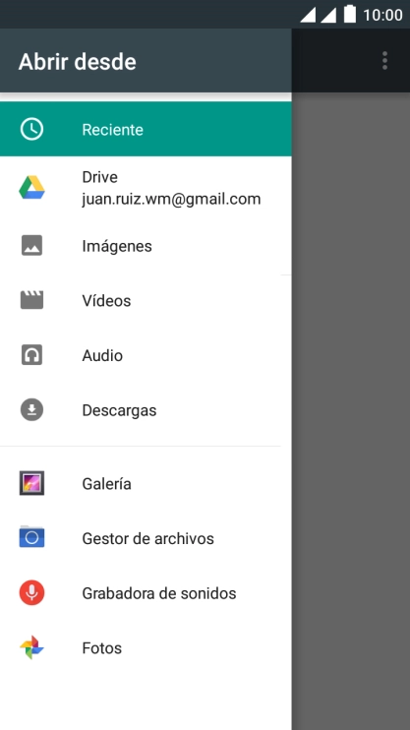Tap the 10:00 clock in status bar
This screenshot has width=410, height=730.
[382, 15]
